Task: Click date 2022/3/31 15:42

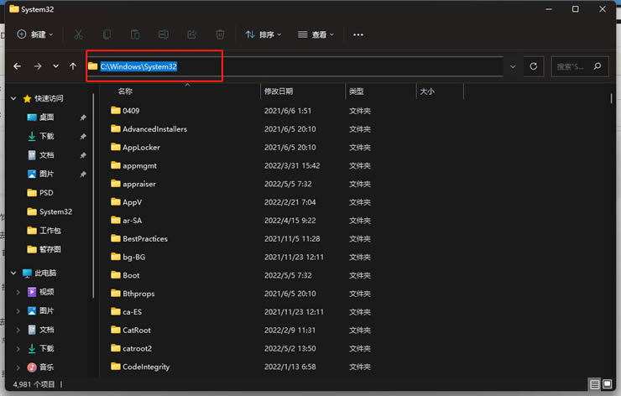Action: pyautogui.click(x=292, y=165)
